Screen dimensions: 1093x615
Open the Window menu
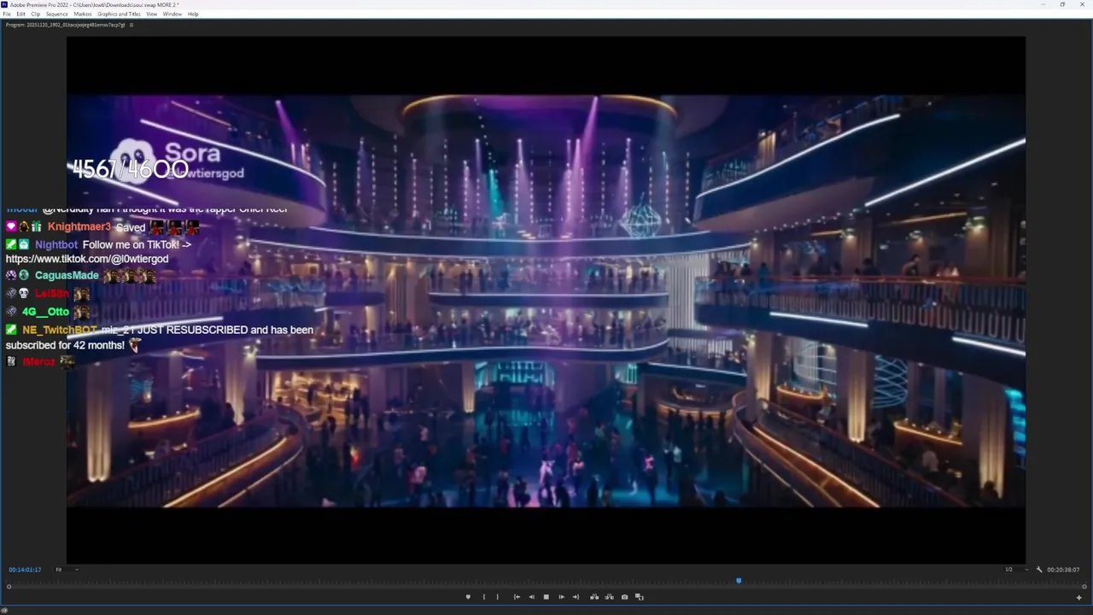tap(172, 14)
